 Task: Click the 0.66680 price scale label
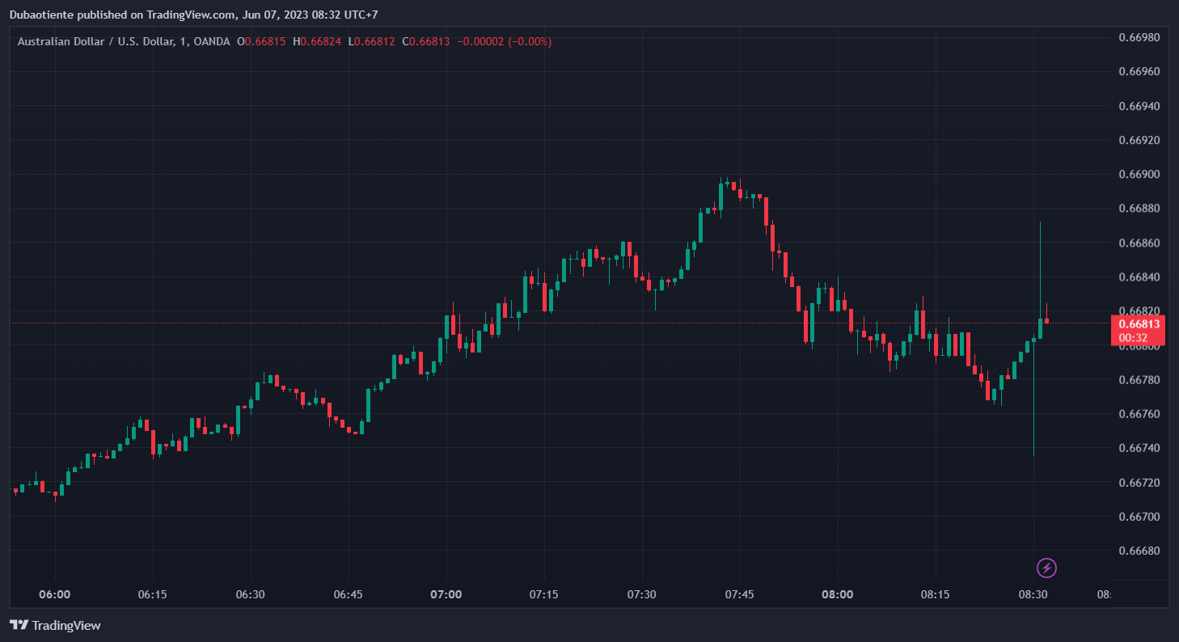click(x=1139, y=551)
